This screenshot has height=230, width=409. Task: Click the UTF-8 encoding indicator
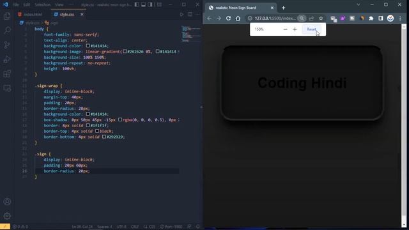click(121, 227)
